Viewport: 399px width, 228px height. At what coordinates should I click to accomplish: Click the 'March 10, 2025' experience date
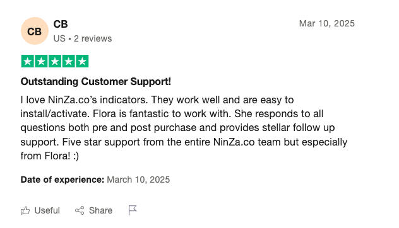coord(138,180)
